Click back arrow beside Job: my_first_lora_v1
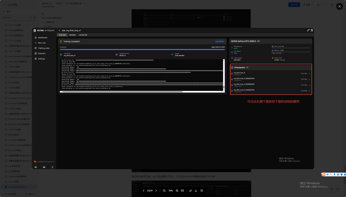This screenshot has height=197, width=346. tap(59, 30)
